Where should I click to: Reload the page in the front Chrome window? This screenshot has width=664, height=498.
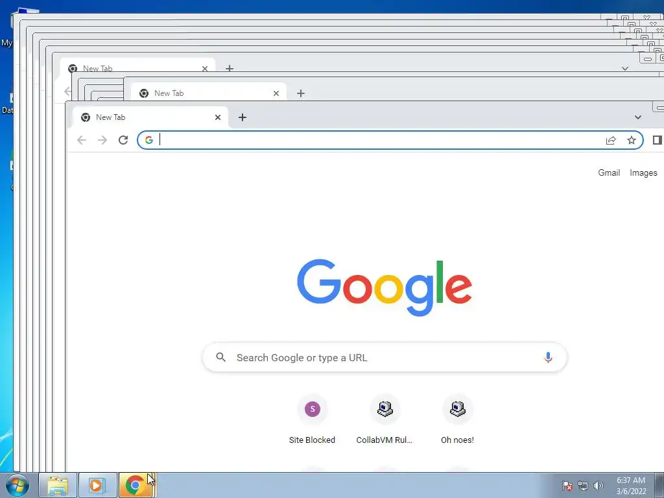tap(123, 140)
